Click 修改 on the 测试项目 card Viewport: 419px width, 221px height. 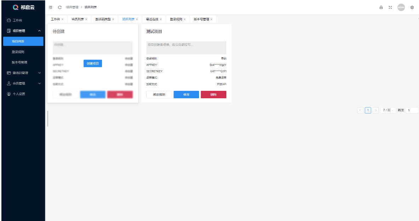(x=186, y=94)
